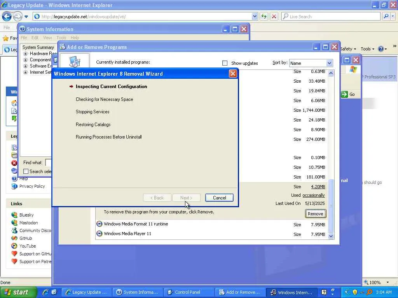This screenshot has height=298, width=398.
Task: Open the Sort by Name dropdown
Action: point(329,63)
